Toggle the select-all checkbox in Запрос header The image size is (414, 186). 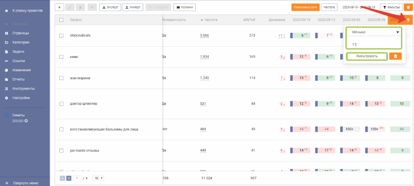(61, 20)
